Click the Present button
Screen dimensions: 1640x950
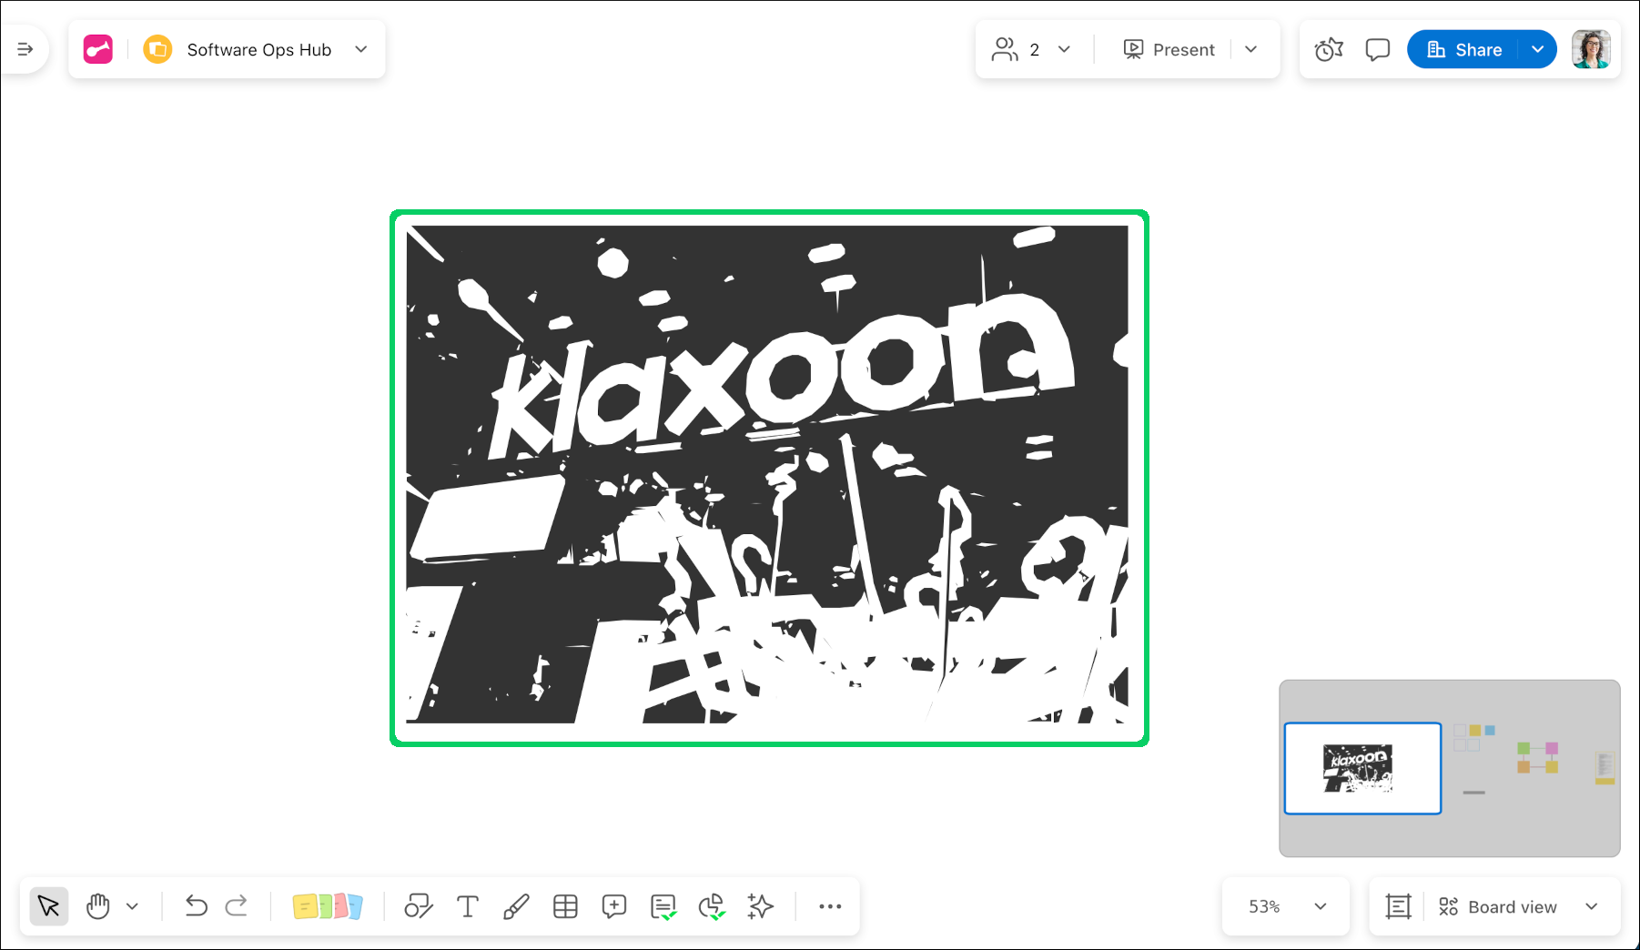(x=1169, y=49)
